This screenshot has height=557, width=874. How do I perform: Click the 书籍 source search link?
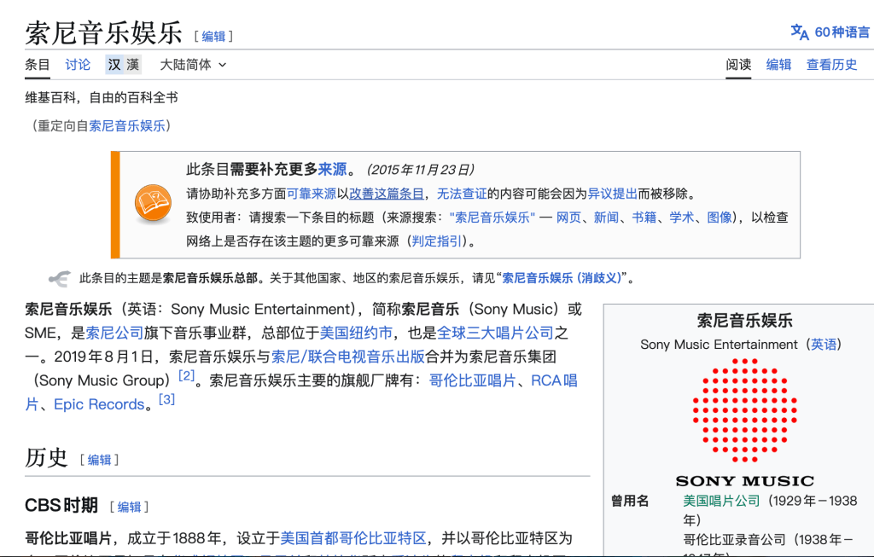[644, 218]
